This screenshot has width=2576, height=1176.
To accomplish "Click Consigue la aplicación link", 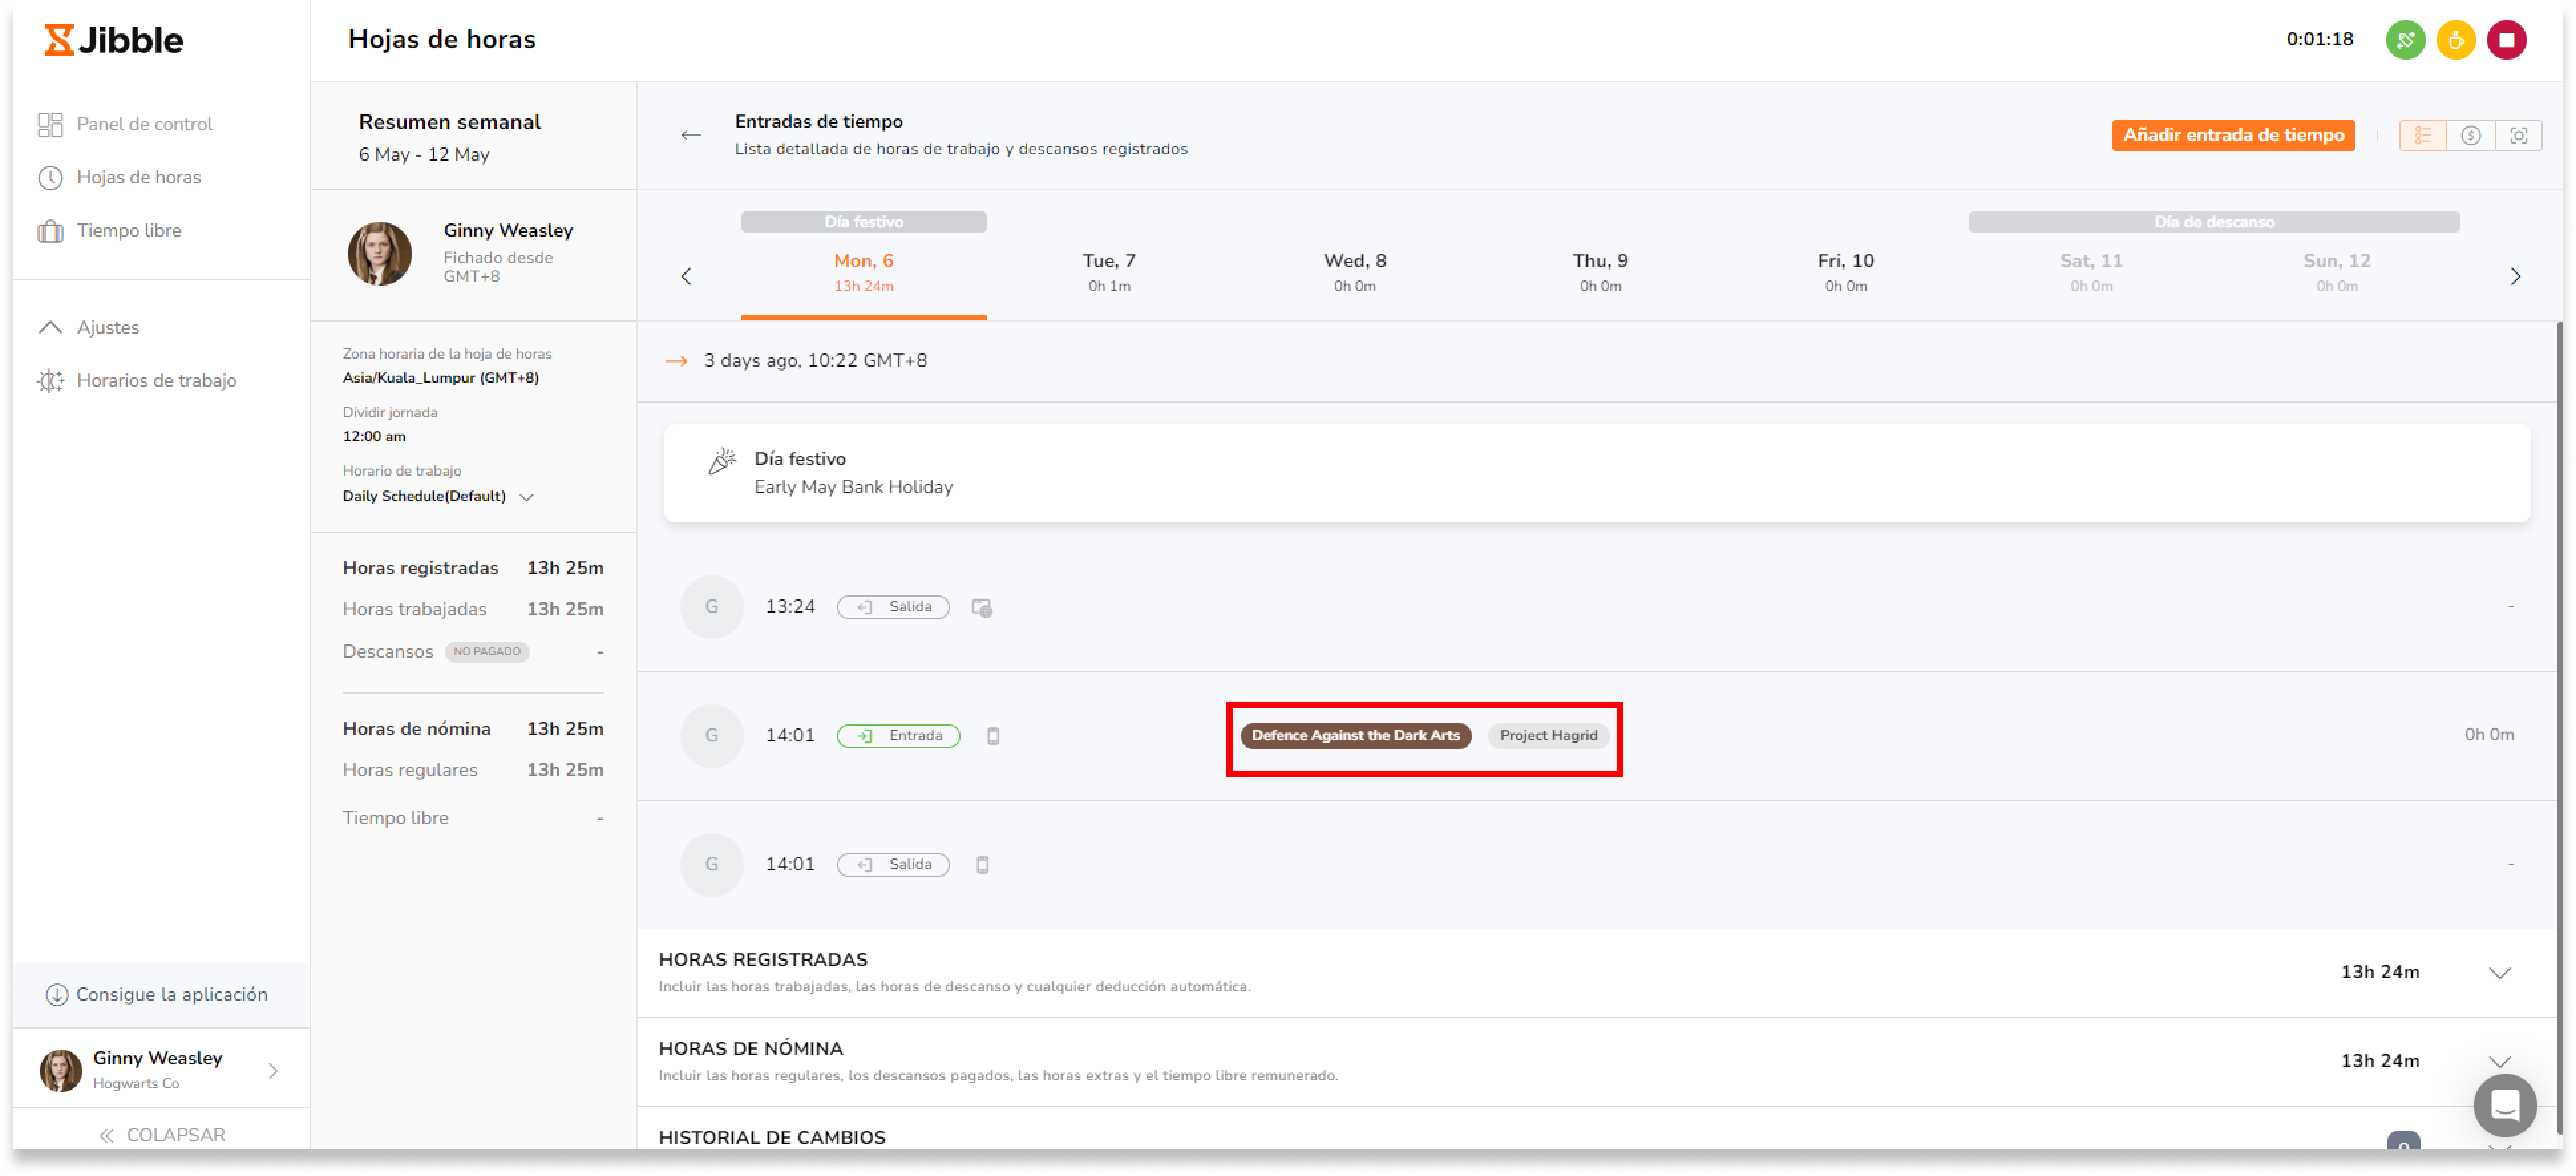I will pyautogui.click(x=171, y=994).
